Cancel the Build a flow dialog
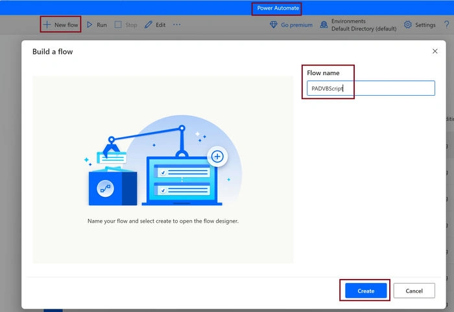 [x=414, y=291]
